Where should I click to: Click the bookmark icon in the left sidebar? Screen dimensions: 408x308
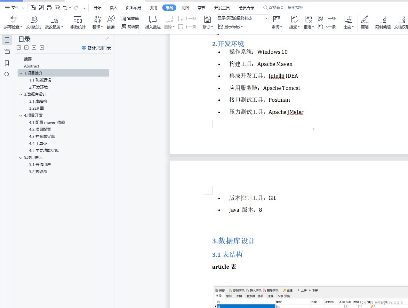point(7,63)
